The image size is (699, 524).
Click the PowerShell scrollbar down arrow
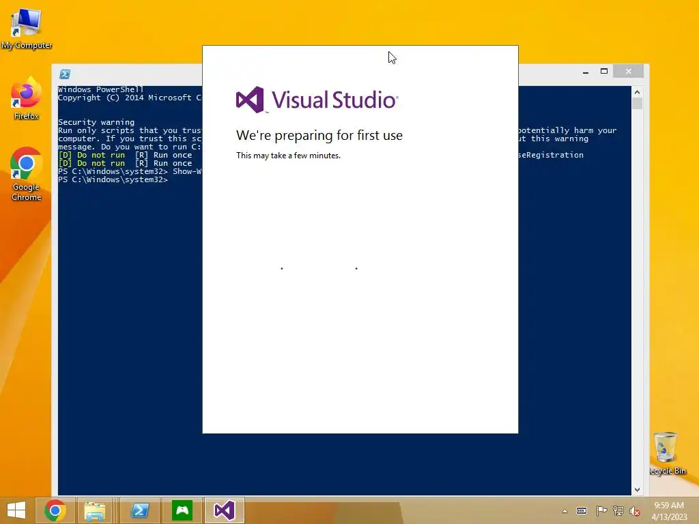[x=637, y=490]
